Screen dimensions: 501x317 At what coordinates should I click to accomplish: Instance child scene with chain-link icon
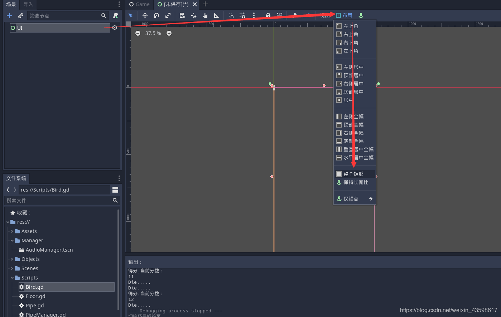21,16
